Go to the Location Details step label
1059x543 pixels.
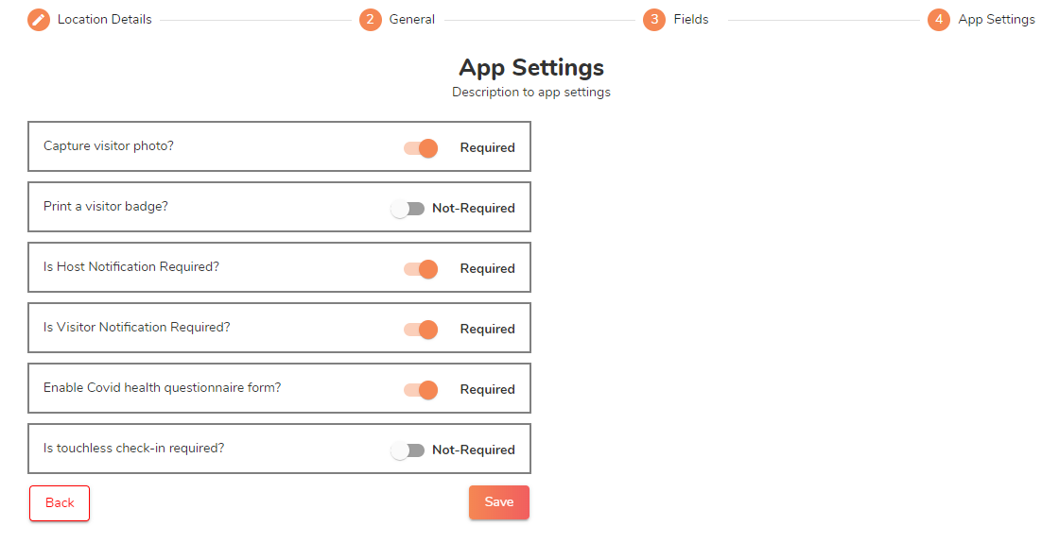[x=104, y=20]
